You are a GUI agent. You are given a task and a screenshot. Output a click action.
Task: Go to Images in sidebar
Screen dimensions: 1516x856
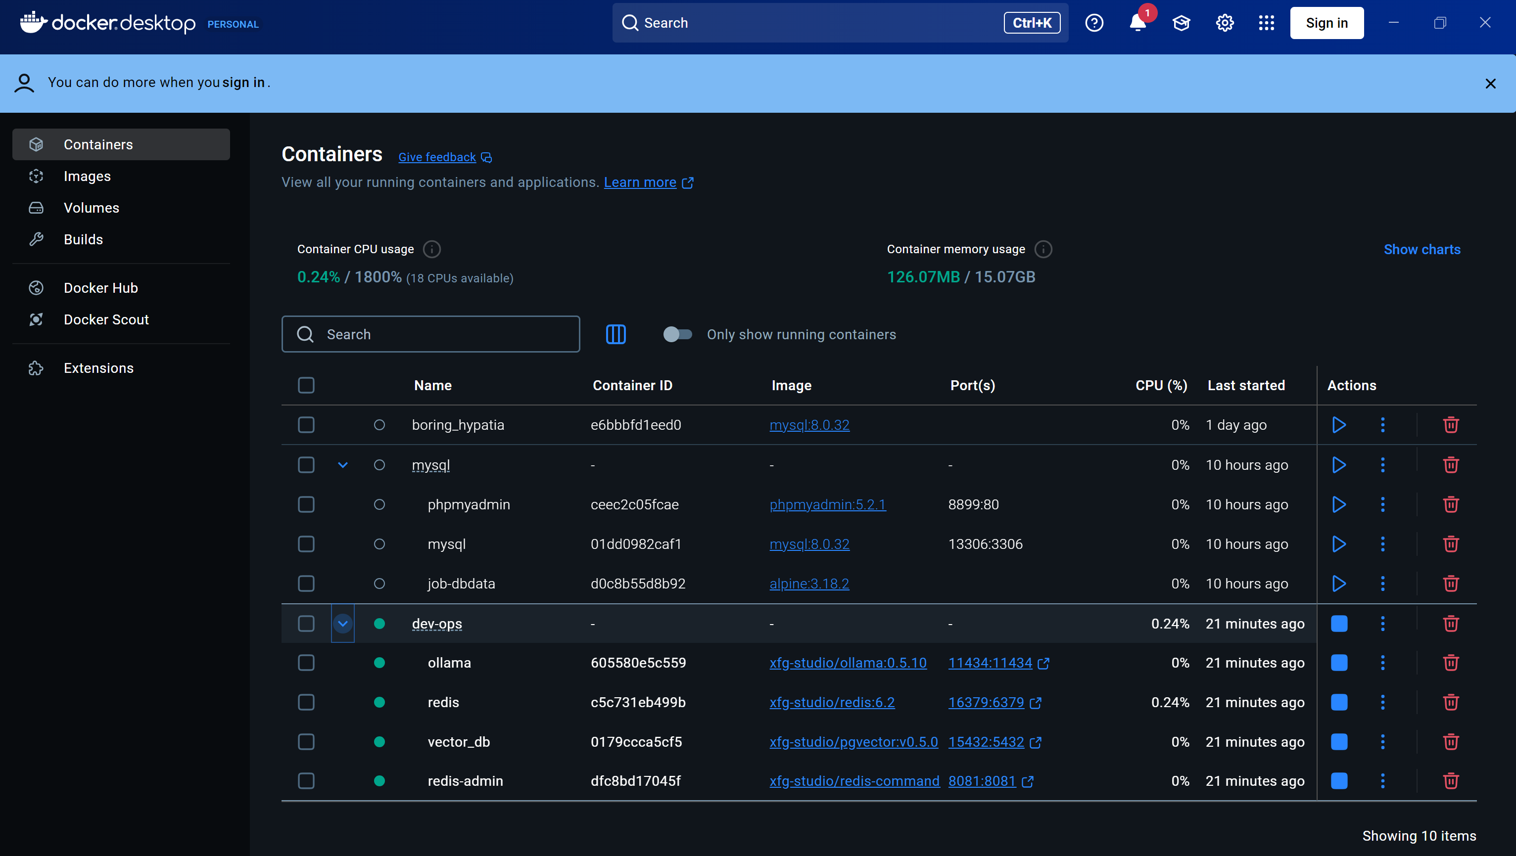(87, 177)
